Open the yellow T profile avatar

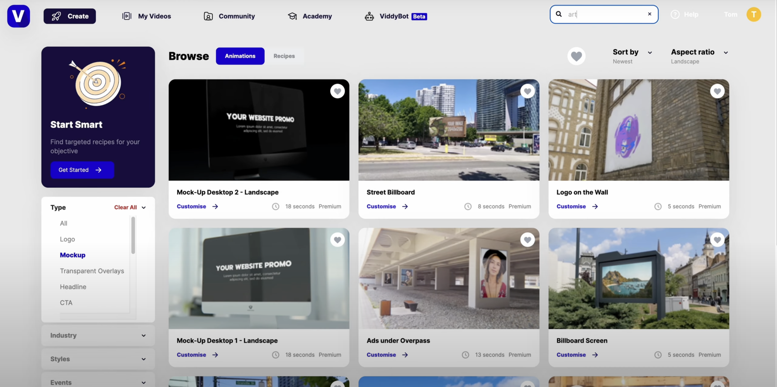pyautogui.click(x=754, y=14)
